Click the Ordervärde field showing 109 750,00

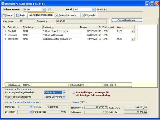coord(135,108)
